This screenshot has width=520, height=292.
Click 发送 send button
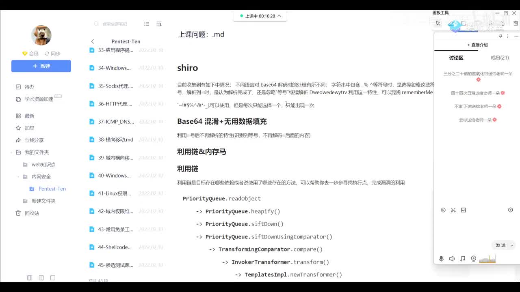[x=500, y=245]
